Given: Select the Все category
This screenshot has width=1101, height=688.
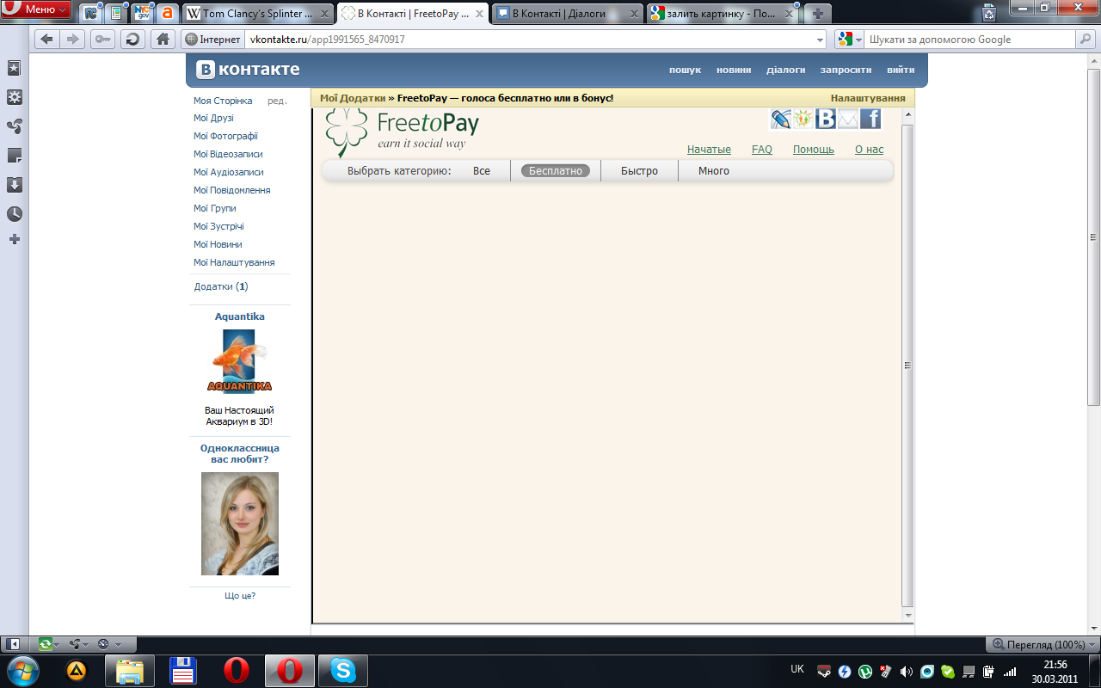Looking at the screenshot, I should coord(482,171).
